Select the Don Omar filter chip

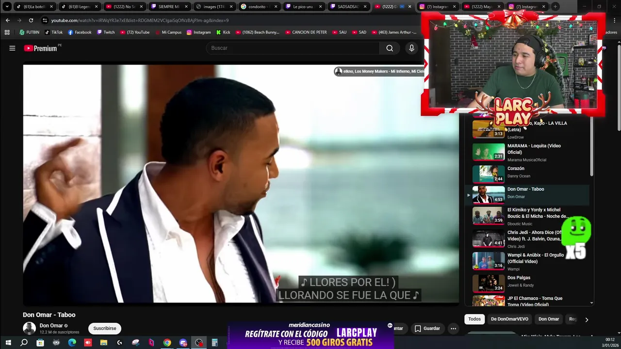pos(549,319)
